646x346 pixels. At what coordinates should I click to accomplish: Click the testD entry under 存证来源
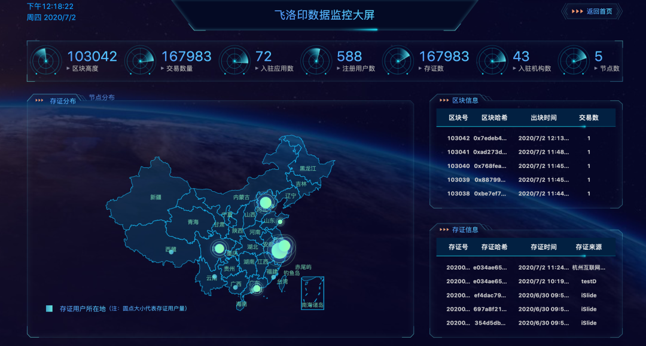point(589,281)
